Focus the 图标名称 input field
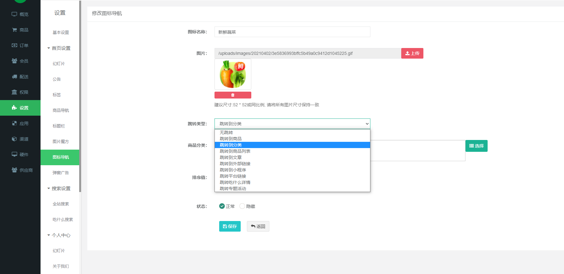564x274 pixels. tap(292, 32)
